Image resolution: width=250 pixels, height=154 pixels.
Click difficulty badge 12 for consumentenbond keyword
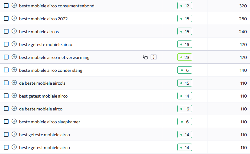click(x=185, y=6)
